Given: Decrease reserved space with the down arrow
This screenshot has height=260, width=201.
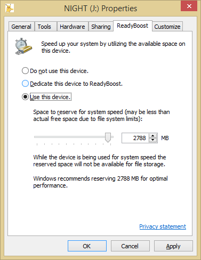Looking at the screenshot, I should point(152,140).
